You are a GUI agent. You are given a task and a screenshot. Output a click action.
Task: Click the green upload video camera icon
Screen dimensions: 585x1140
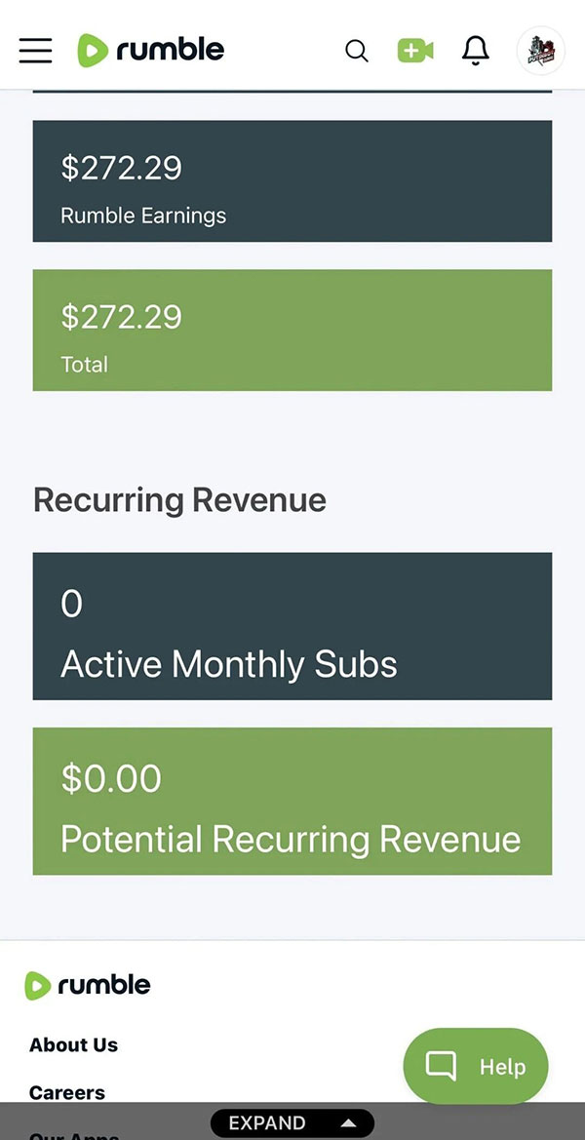point(415,51)
